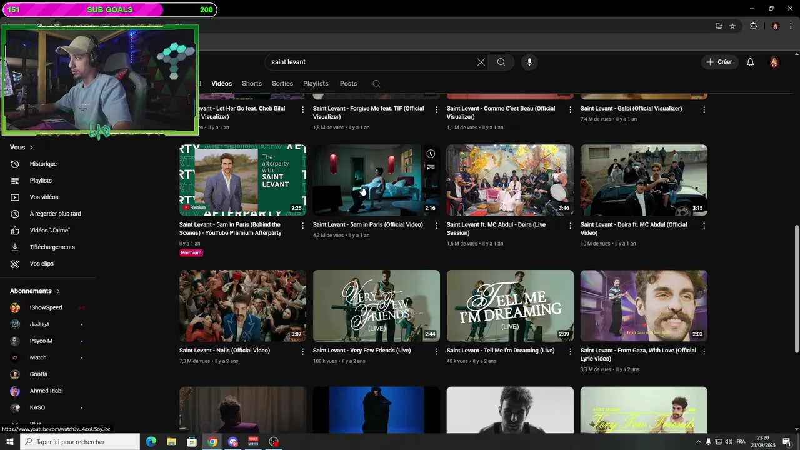Start voice search with the microphone icon
Image resolution: width=800 pixels, height=450 pixels.
[529, 62]
